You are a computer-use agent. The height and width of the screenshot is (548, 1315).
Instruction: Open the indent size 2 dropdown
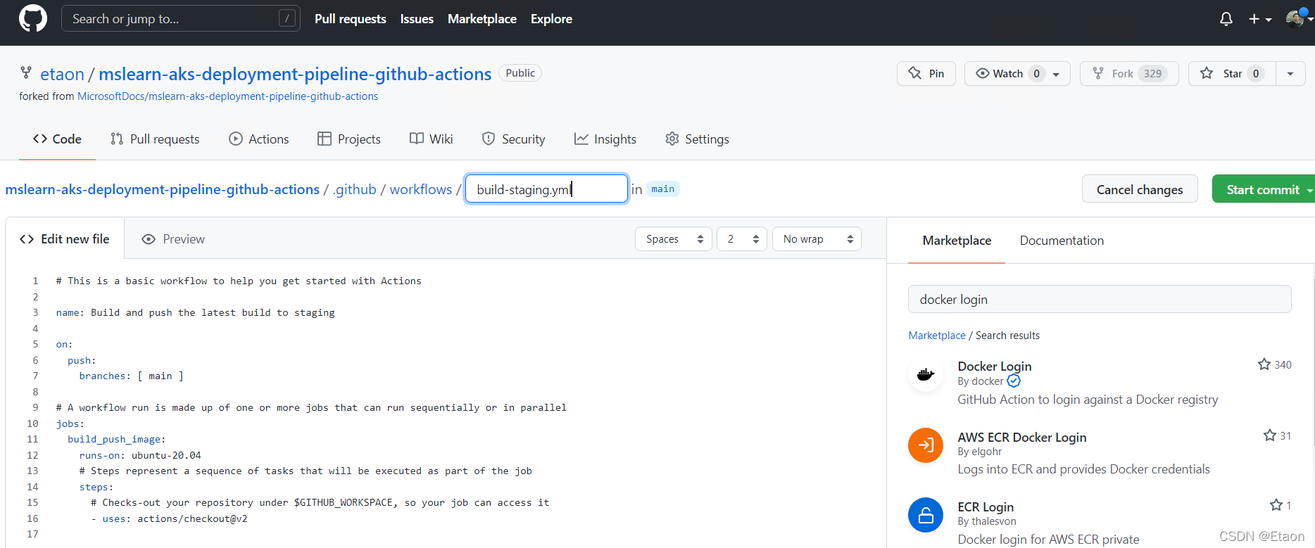tap(742, 239)
